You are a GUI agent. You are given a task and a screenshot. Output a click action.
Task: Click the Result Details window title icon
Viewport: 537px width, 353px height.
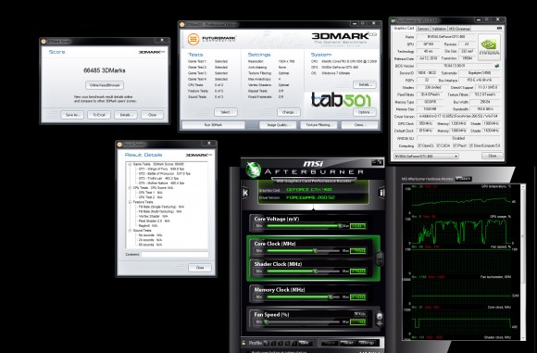[119, 145]
